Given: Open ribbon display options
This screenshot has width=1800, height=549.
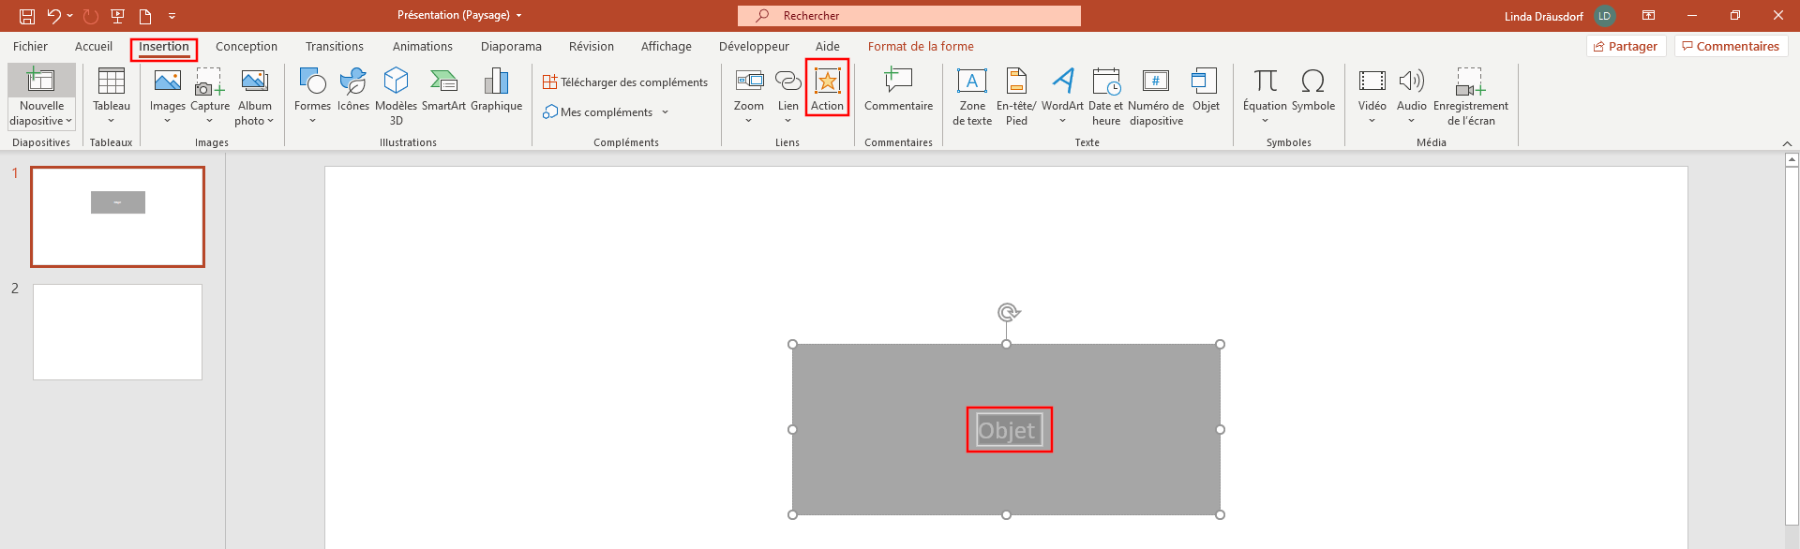Looking at the screenshot, I should pos(1648,16).
